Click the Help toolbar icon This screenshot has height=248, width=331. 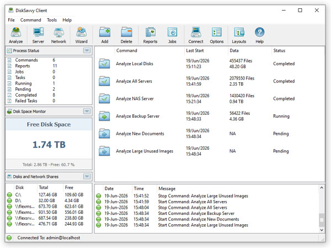(x=260, y=35)
